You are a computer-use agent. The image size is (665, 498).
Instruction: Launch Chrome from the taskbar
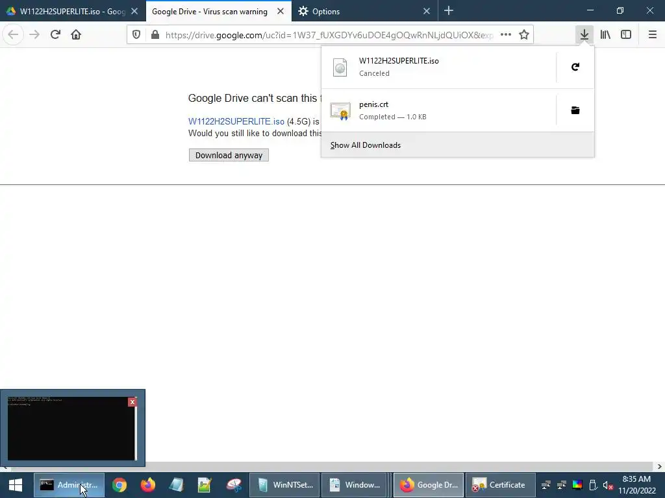(x=119, y=485)
